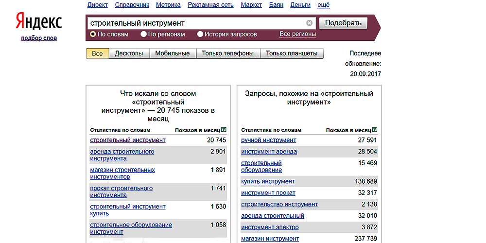Open the инструмент электро link

coord(270,227)
